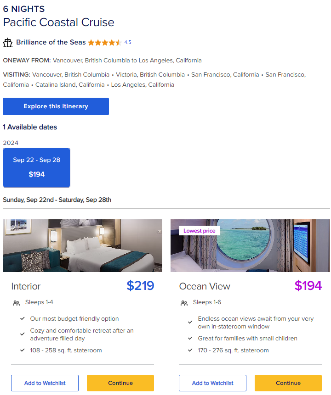Screen dimensions: 331x395
Task: Click the cruise ship icon
Action: coord(8,43)
